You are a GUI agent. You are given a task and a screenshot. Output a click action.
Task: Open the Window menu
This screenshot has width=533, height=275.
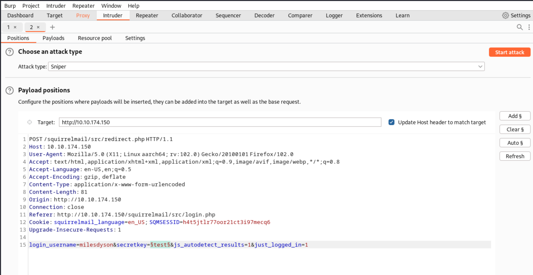coord(111,6)
